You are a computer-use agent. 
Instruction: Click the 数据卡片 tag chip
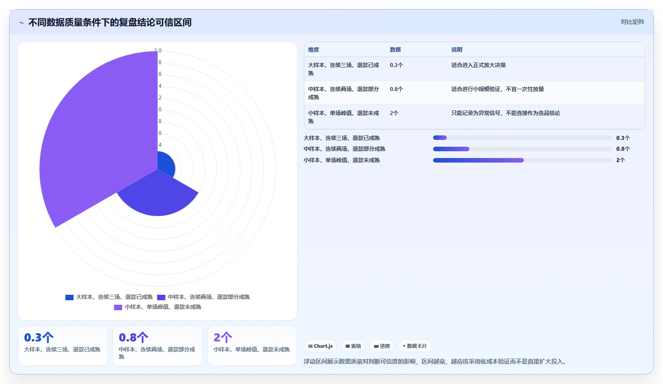click(x=414, y=346)
